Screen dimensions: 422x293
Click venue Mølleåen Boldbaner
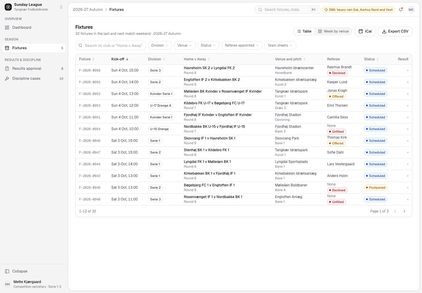pos(291,185)
